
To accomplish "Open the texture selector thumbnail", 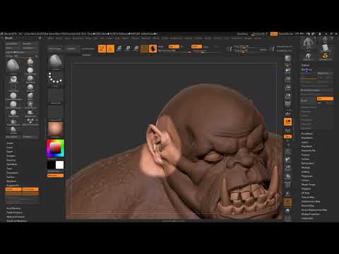I will click(x=55, y=112).
